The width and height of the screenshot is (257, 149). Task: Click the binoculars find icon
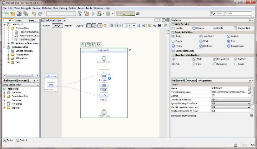click(x=159, y=25)
